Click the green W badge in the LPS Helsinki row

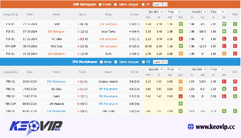[181, 104]
